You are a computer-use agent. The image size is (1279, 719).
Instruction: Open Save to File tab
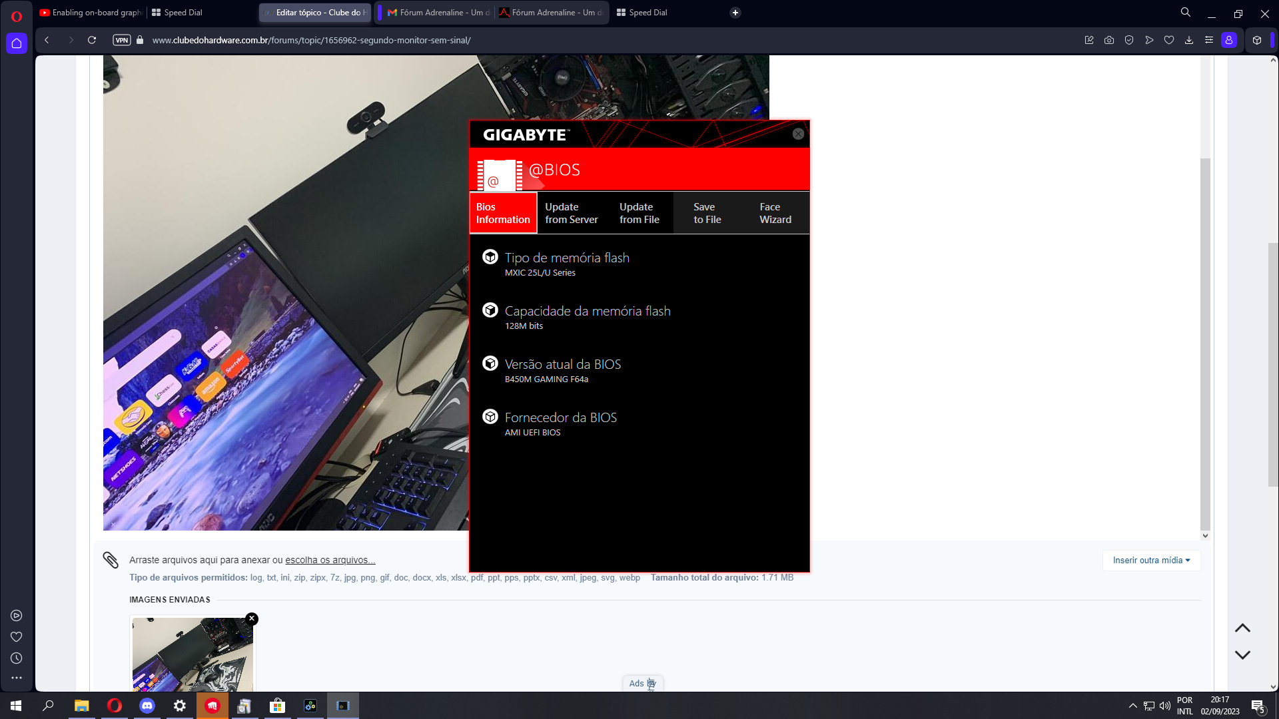tap(707, 213)
